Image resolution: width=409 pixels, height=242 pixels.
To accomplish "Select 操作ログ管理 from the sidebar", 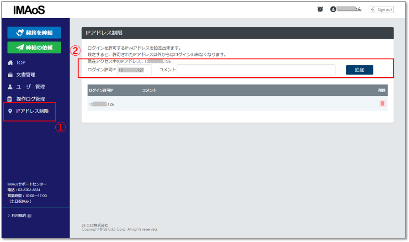I will pos(30,99).
